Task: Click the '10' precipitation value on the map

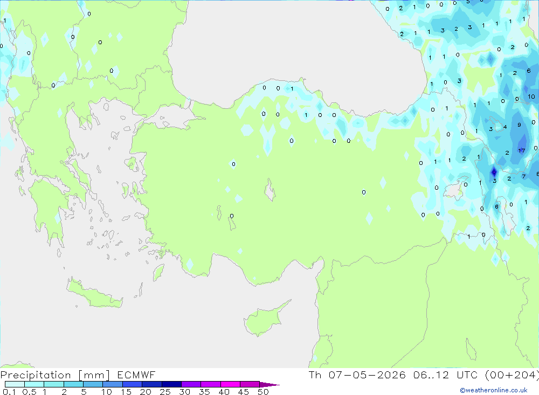Action: pyautogui.click(x=531, y=96)
